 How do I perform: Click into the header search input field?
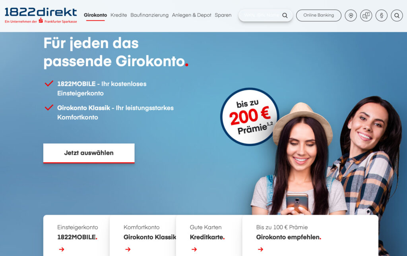[x=261, y=15]
